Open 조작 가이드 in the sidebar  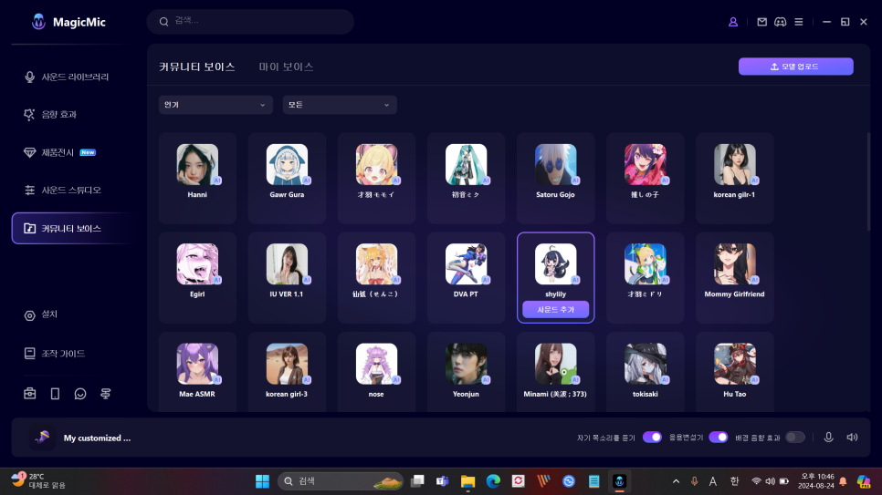pyautogui.click(x=55, y=354)
